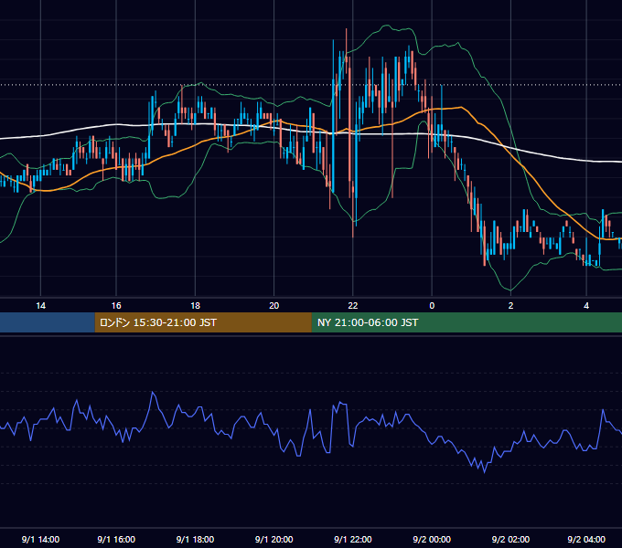This screenshot has width=622, height=548.
Task: Click the 9/1 14:00 date label
Action: (x=40, y=540)
